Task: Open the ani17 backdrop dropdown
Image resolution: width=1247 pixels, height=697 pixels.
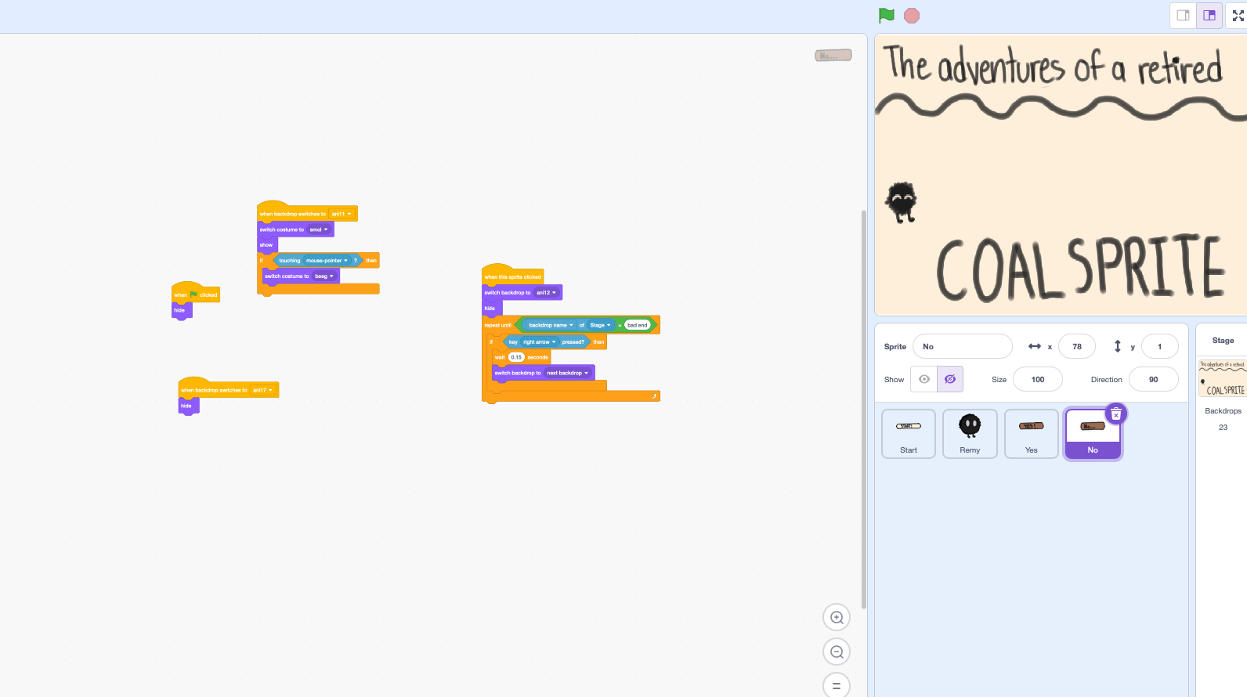Action: (x=262, y=390)
